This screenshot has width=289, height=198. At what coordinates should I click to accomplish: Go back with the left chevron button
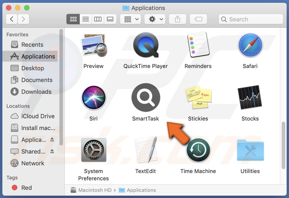pyautogui.click(x=12, y=19)
